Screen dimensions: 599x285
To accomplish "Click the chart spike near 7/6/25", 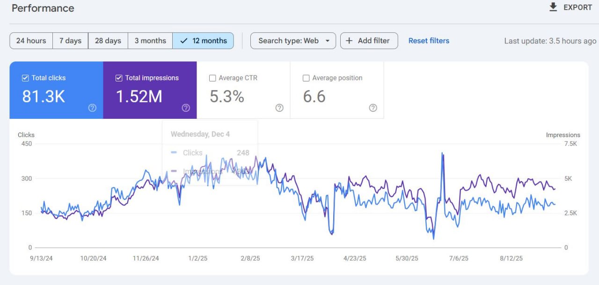I will pyautogui.click(x=442, y=153).
